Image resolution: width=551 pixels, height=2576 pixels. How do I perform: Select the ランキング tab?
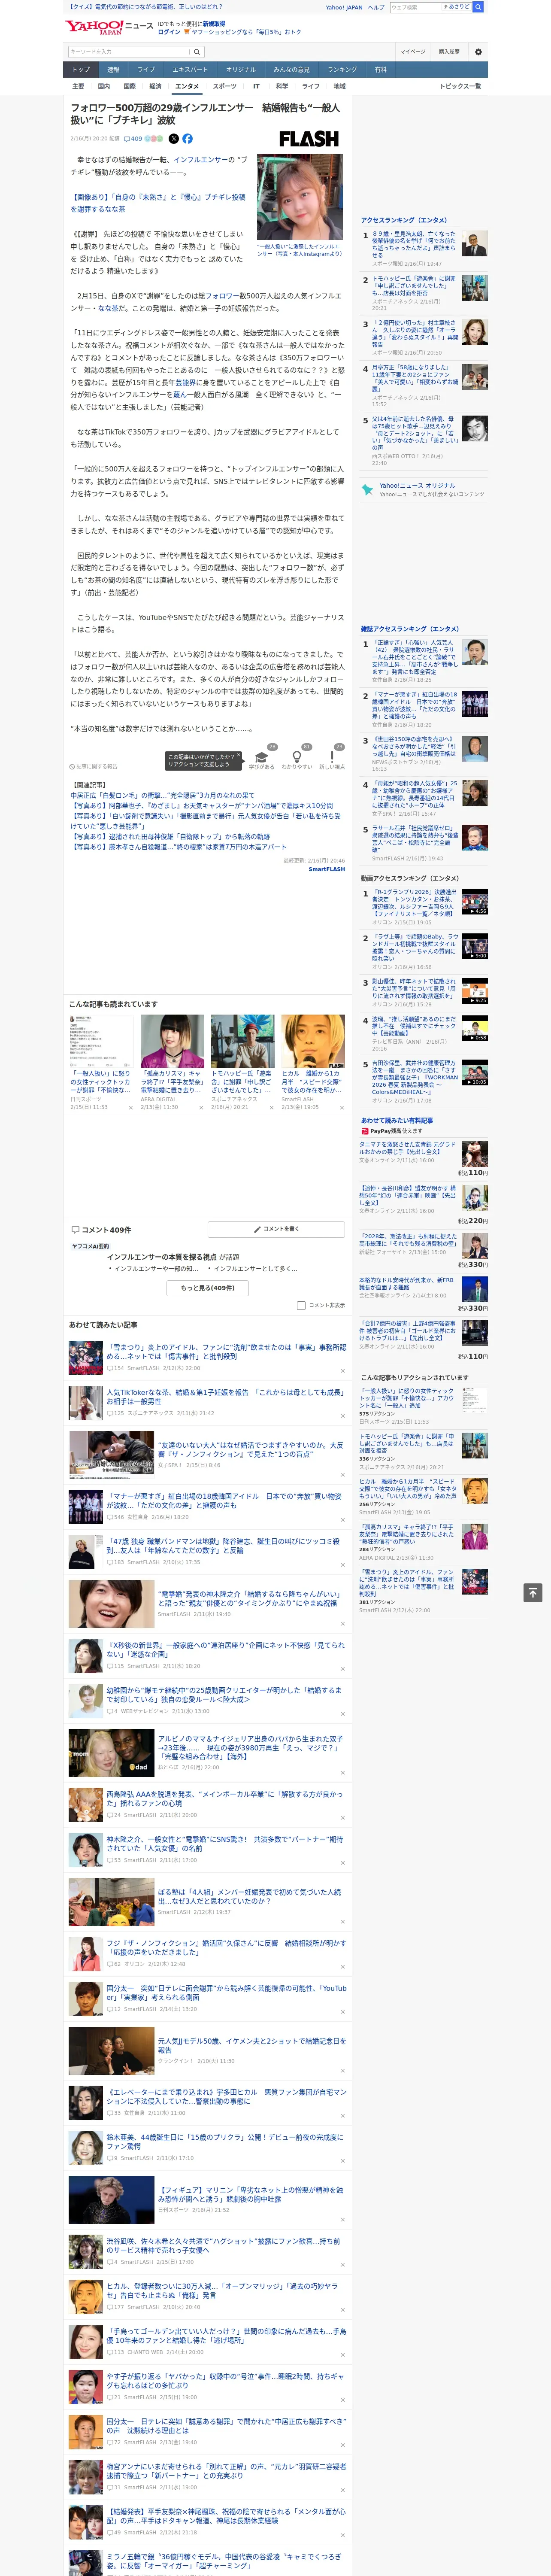coord(342,70)
